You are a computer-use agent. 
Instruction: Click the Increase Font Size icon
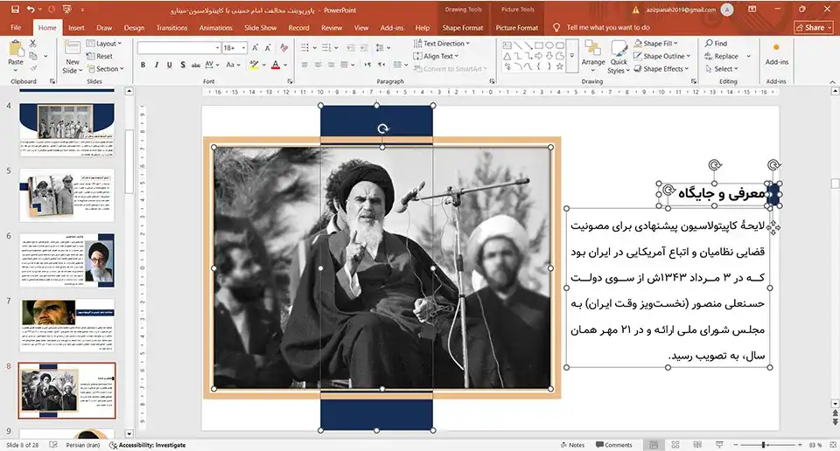tap(255, 47)
